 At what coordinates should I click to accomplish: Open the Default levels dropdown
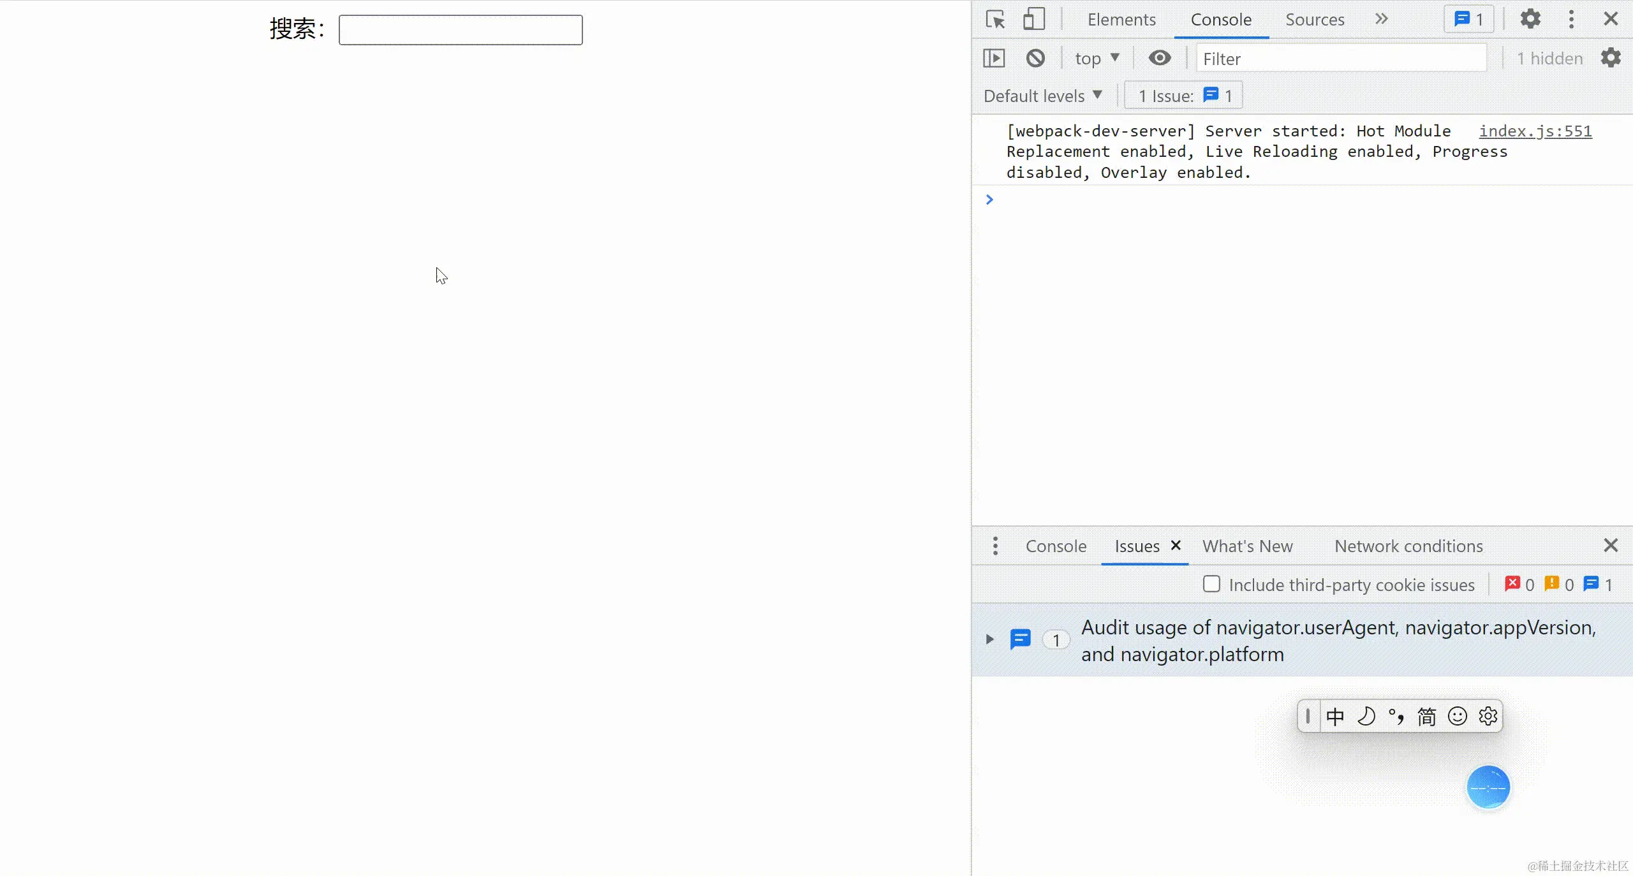[x=1042, y=96]
